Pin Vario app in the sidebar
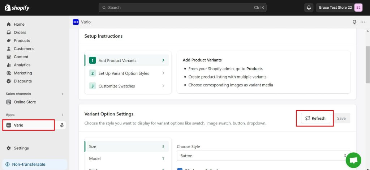Image resolution: width=370 pixels, height=170 pixels. [62, 125]
